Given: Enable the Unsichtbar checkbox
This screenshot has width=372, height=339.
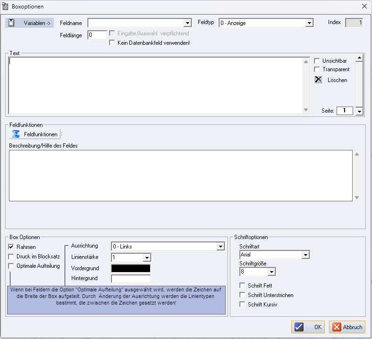Looking at the screenshot, I should pos(317,61).
